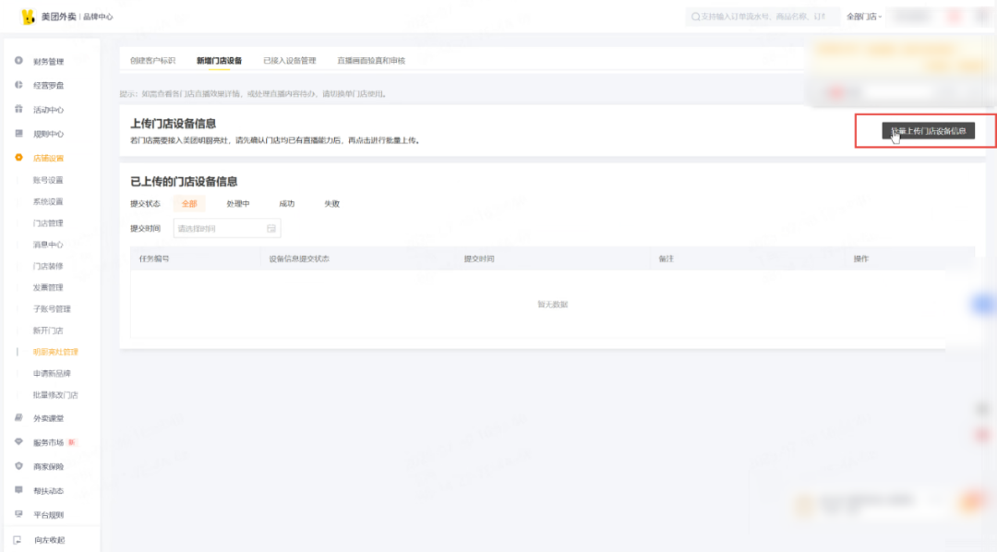打开提交时间日期选择器
The height and width of the screenshot is (552, 997).
tap(226, 227)
